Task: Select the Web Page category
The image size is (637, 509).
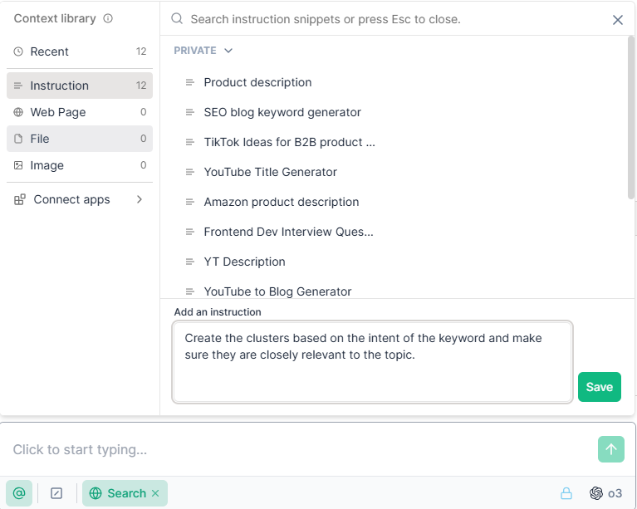Action: [x=80, y=112]
